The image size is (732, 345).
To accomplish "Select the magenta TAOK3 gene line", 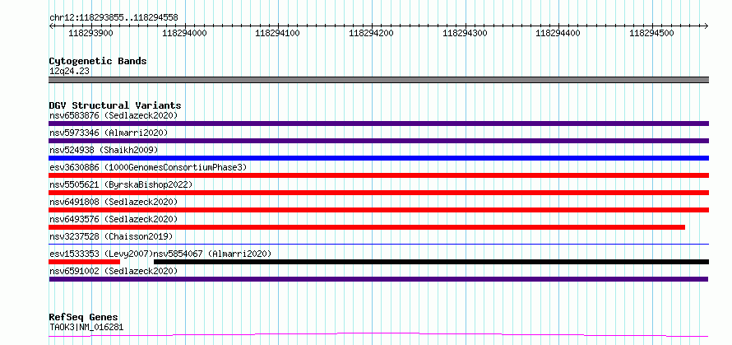I will coord(378,335).
